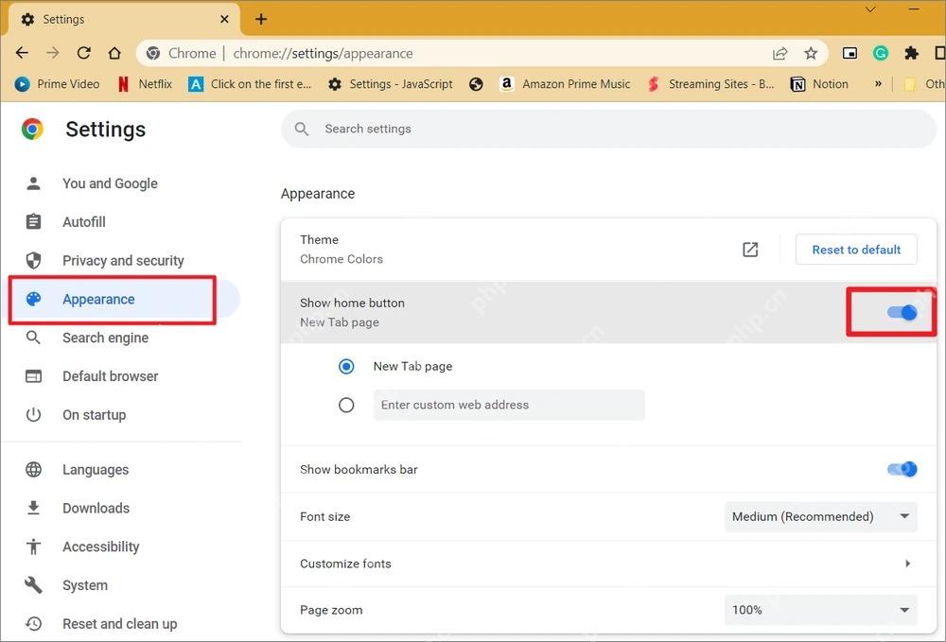Click the globe bookmark icon

[476, 84]
